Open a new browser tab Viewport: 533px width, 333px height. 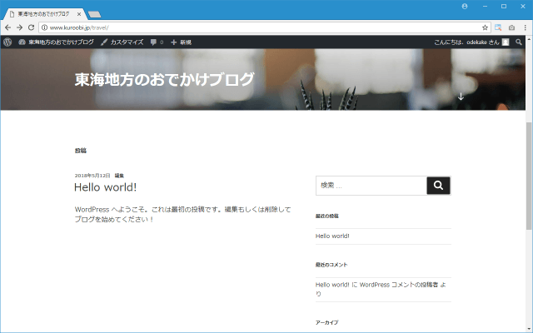(x=94, y=14)
